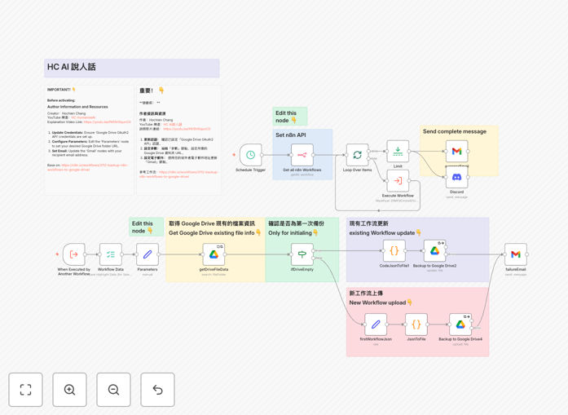Screen dimensions: 568x415
Task: Click the IMPORTANT! English instructions note
Action: click(x=89, y=140)
